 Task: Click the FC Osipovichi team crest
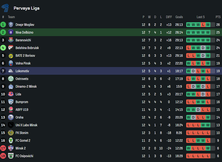(11, 156)
